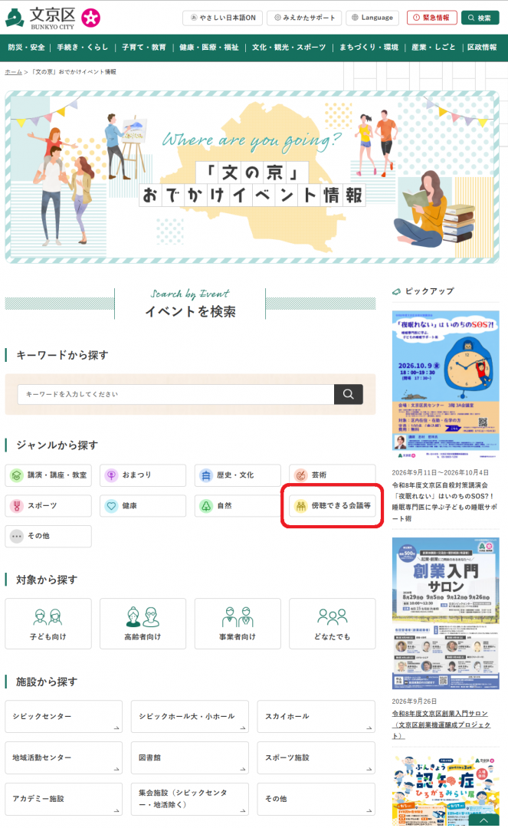The image size is (508, 828).
Task: Open 子育て・教育 menu
Action: coord(143,48)
